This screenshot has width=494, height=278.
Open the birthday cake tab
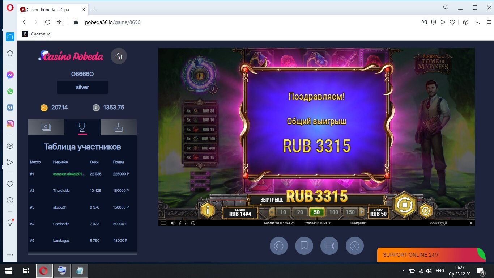pyautogui.click(x=119, y=127)
